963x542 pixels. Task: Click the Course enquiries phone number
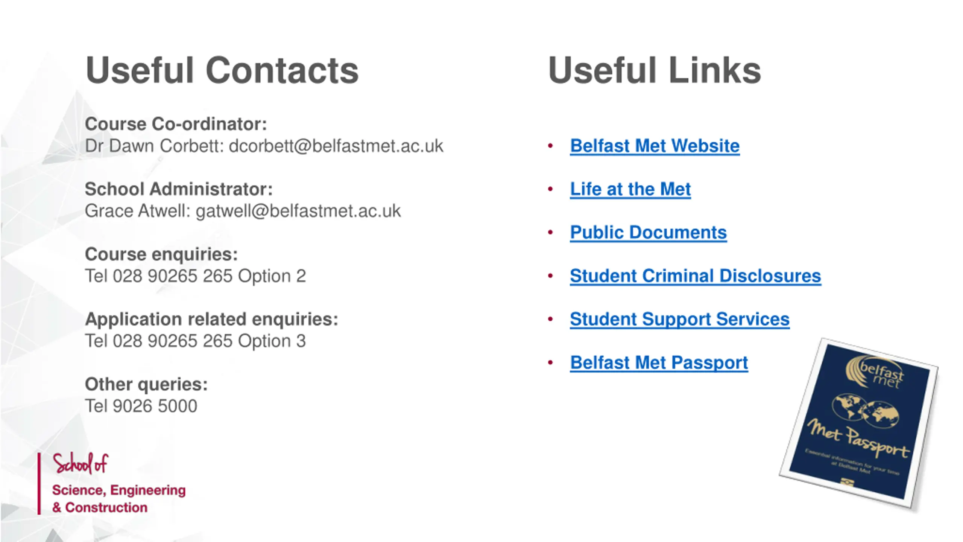195,276
